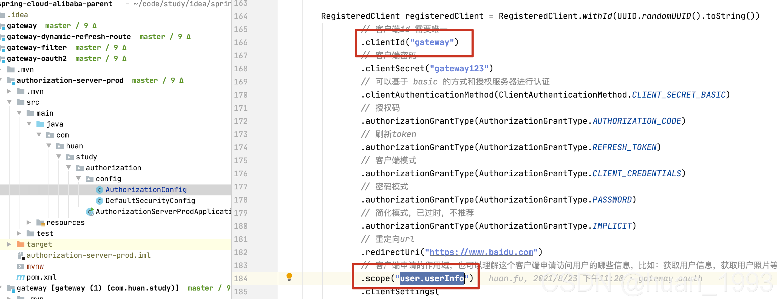Click the authorization-server-prod.iml file icon
Screen dimensions: 777x299
coord(21,255)
